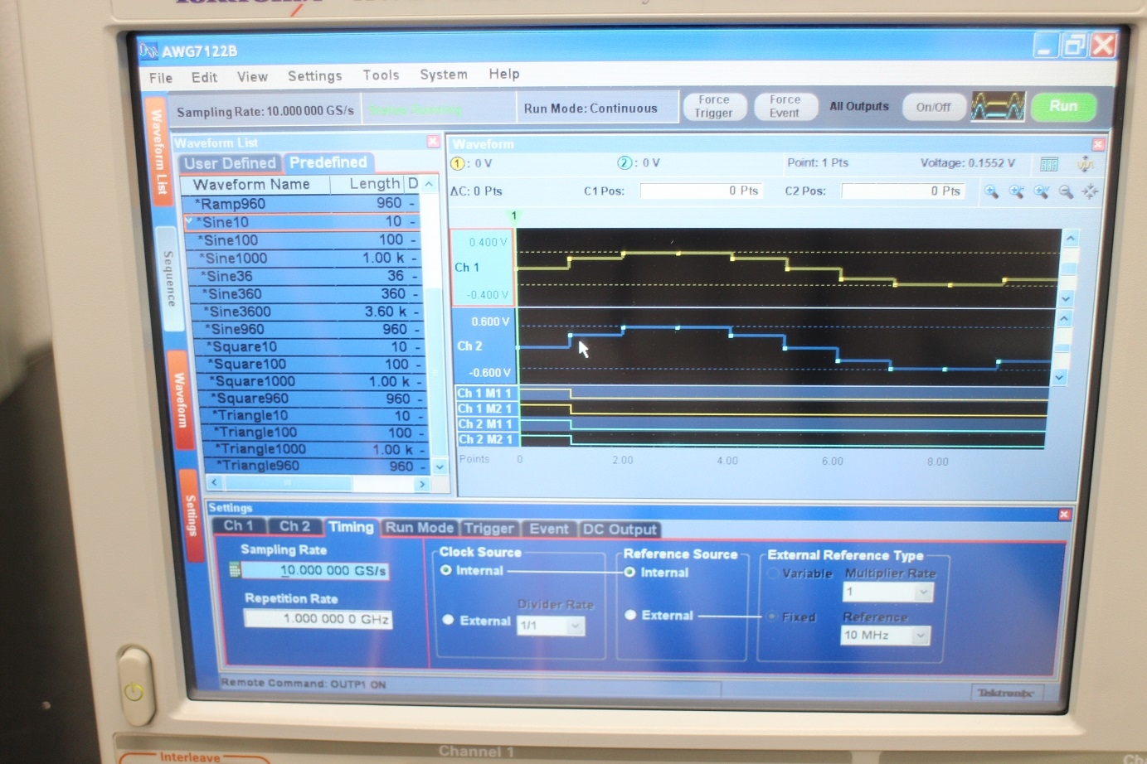Image resolution: width=1147 pixels, height=764 pixels.
Task: Click the cursor 2 indicator icon
Action: click(x=625, y=162)
